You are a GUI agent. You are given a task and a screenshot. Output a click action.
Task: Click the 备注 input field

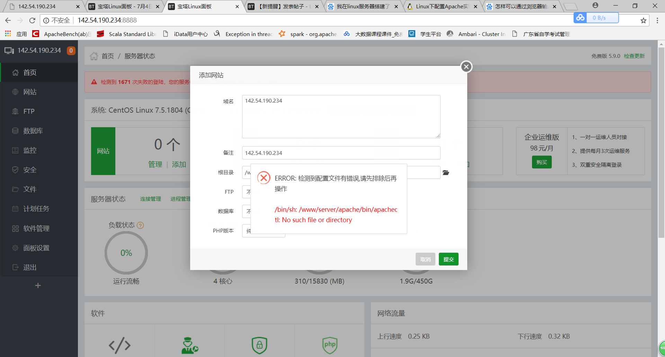pyautogui.click(x=341, y=153)
